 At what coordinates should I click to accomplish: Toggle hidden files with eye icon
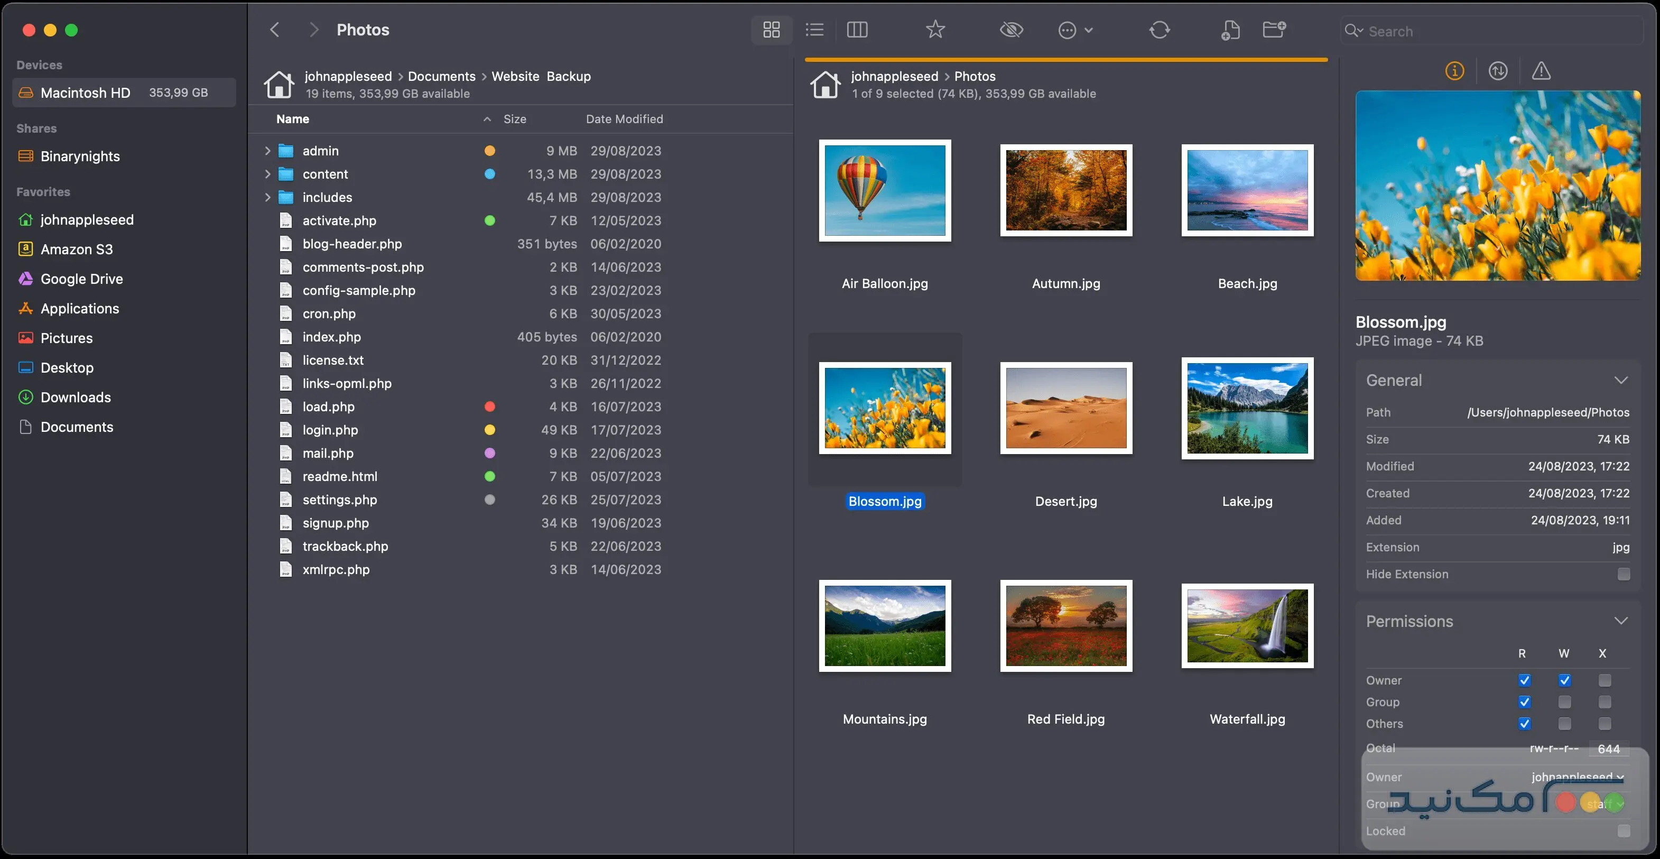1011,30
